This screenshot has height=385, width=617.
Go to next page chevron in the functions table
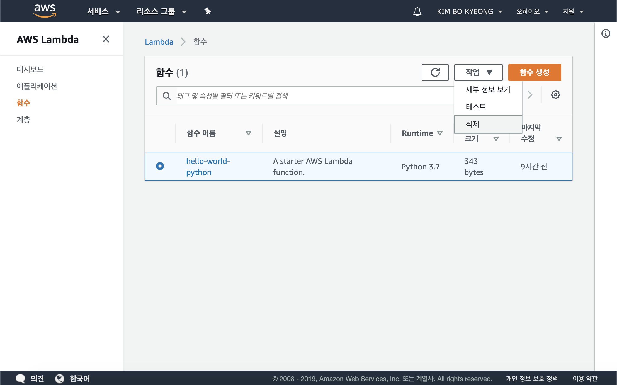(x=530, y=95)
